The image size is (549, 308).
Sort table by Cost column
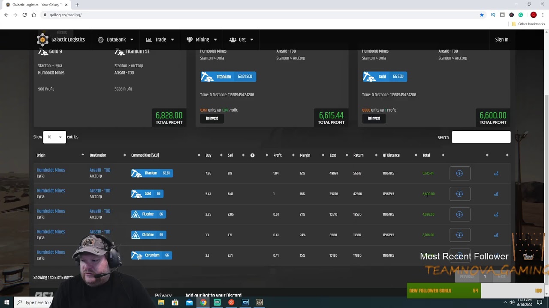[338, 155]
